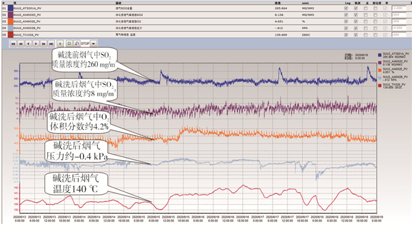Select the tag name in row 03

[x=27, y=22]
